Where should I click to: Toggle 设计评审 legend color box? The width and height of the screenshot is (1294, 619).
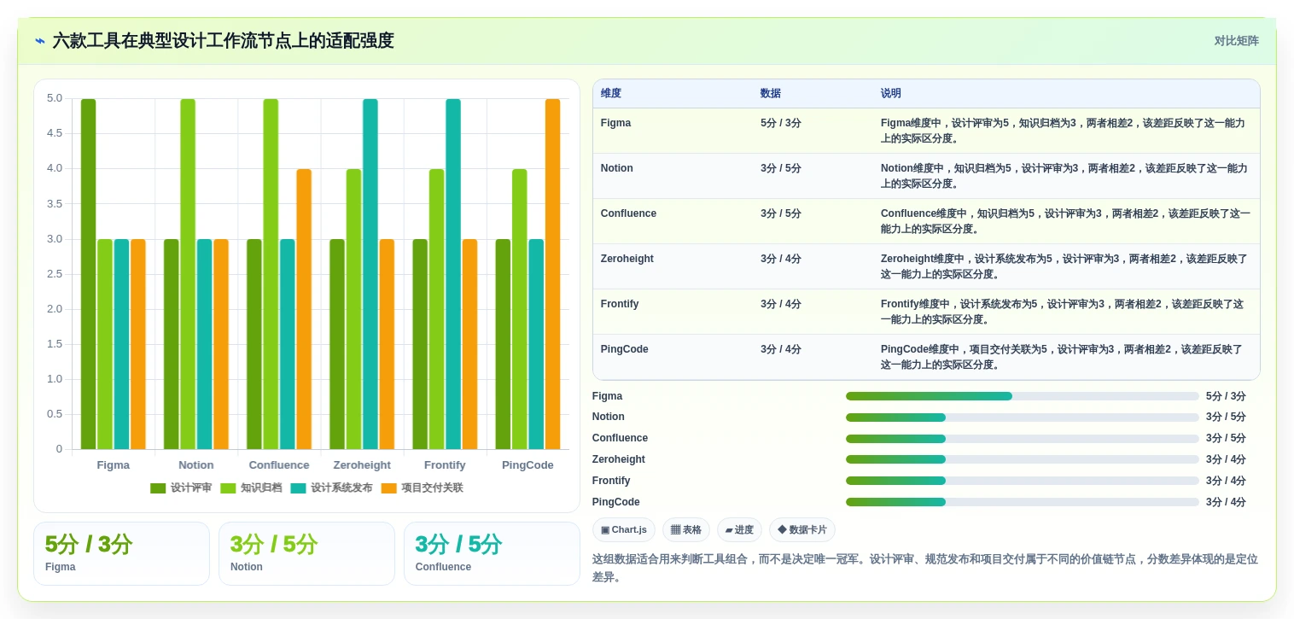click(x=158, y=488)
